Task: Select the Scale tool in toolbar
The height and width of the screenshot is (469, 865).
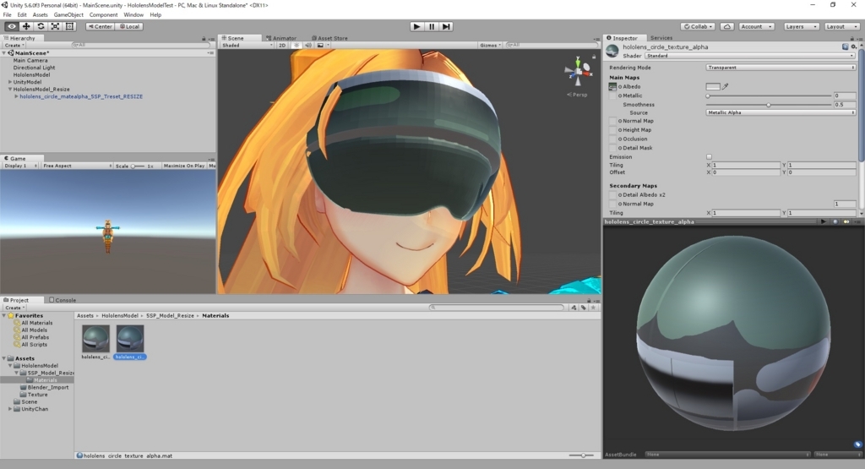Action: click(x=55, y=26)
